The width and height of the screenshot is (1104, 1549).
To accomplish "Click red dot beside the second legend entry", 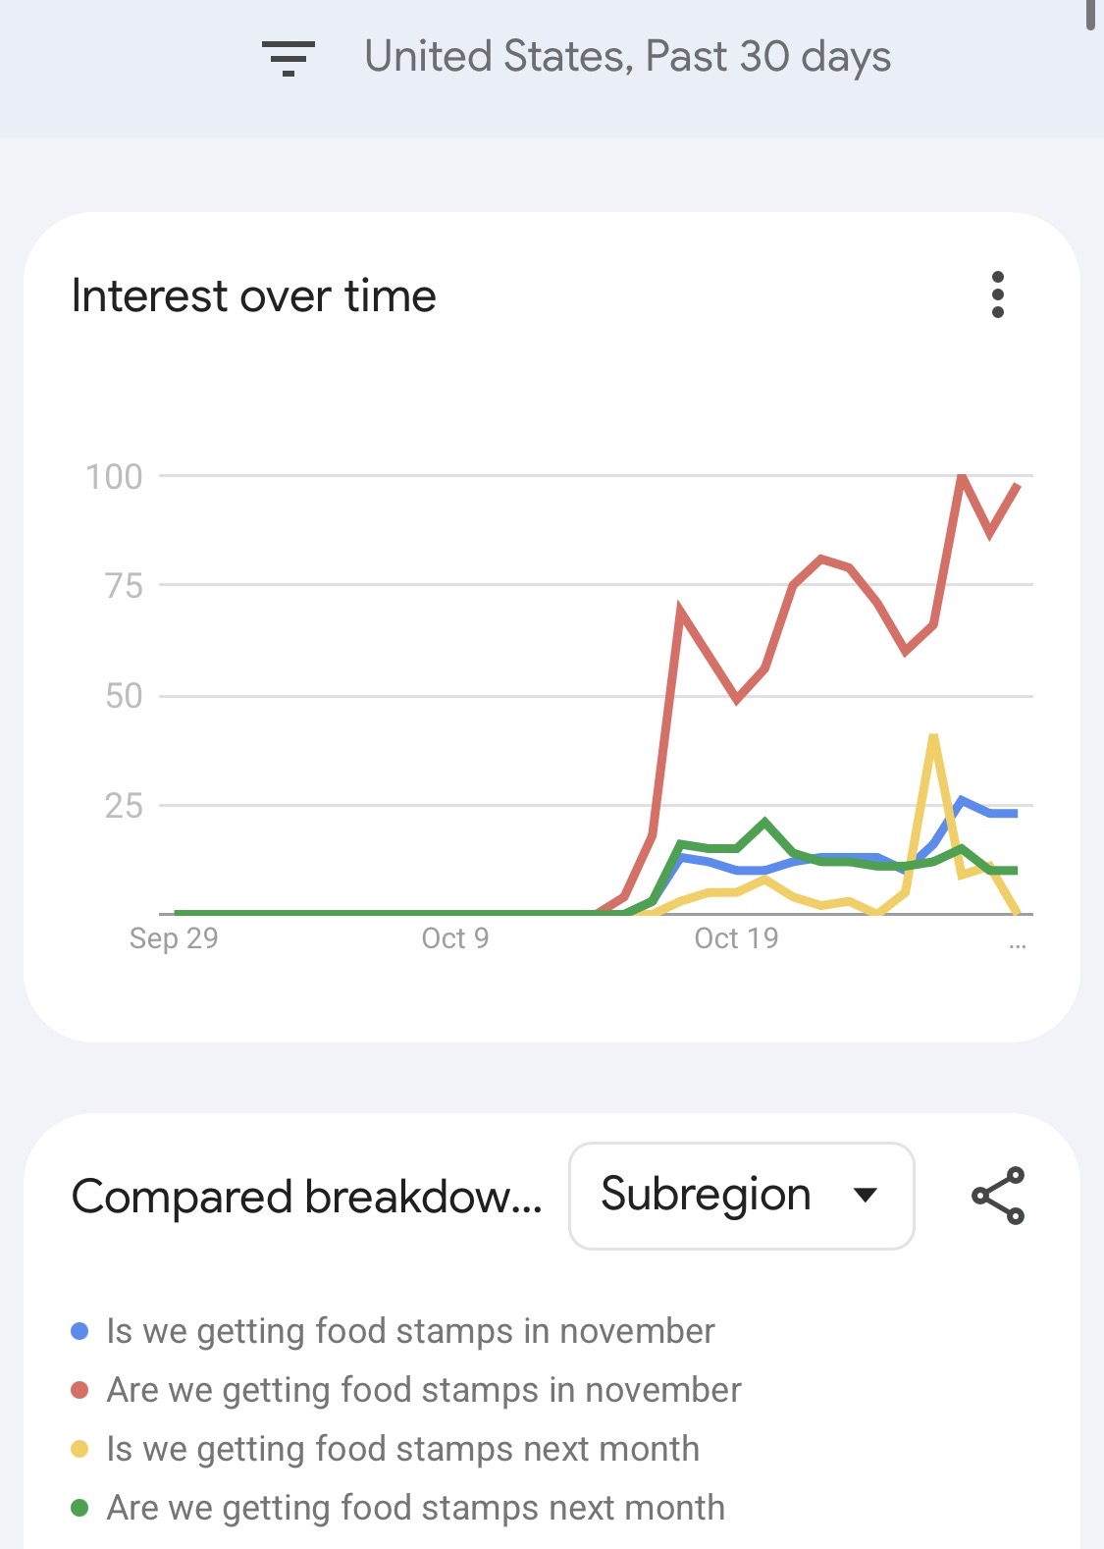I will [x=80, y=1391].
